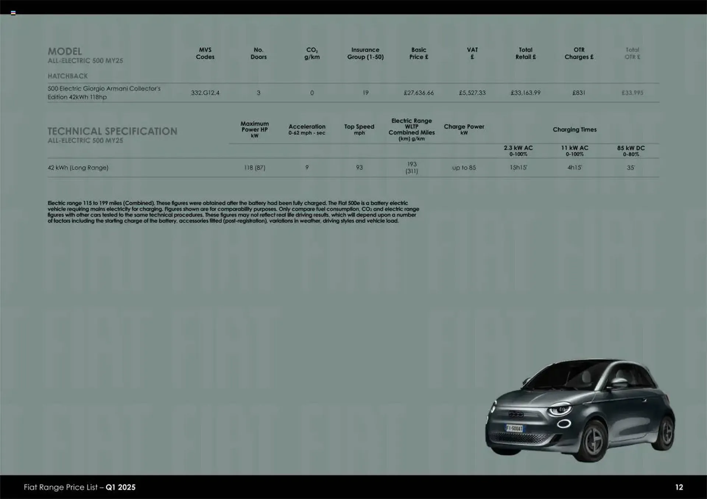Click the TECHNICAL SPECIFICATION heading
Viewport: 707px width, 499px height.
click(113, 131)
